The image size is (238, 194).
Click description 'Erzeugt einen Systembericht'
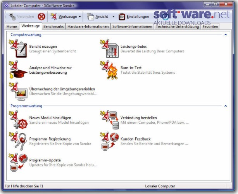52,51
